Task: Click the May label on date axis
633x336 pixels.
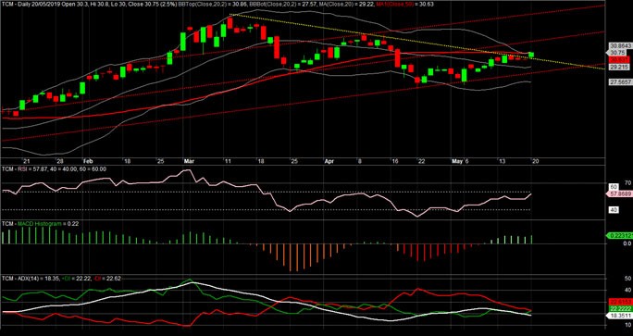Action: coord(456,161)
